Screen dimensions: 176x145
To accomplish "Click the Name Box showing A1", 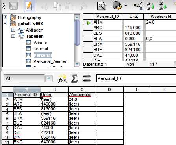I will point(24,78).
